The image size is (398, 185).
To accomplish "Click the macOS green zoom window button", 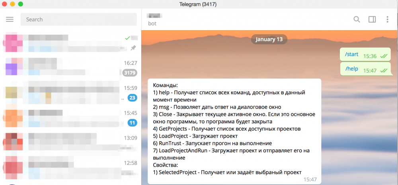I will click(x=20, y=4).
